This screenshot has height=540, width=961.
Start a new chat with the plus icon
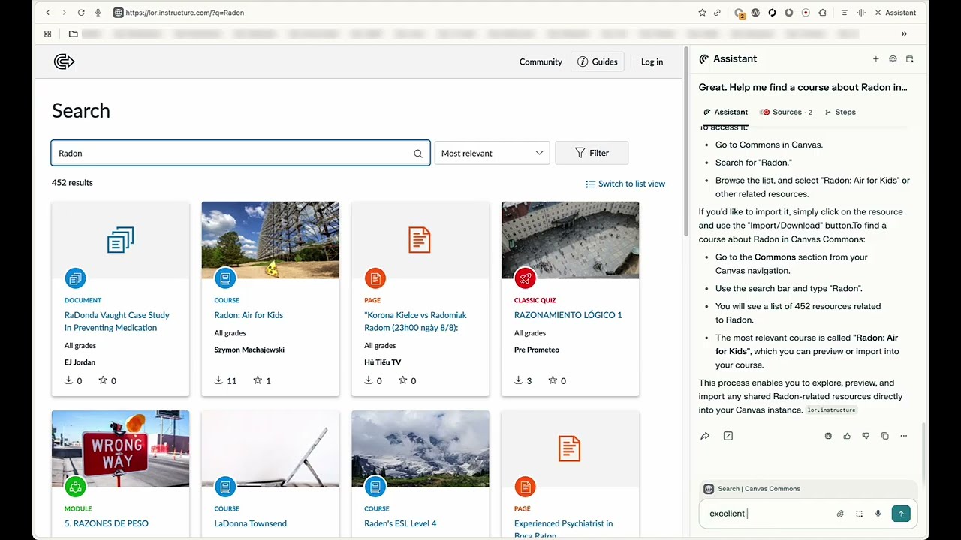[875, 58]
